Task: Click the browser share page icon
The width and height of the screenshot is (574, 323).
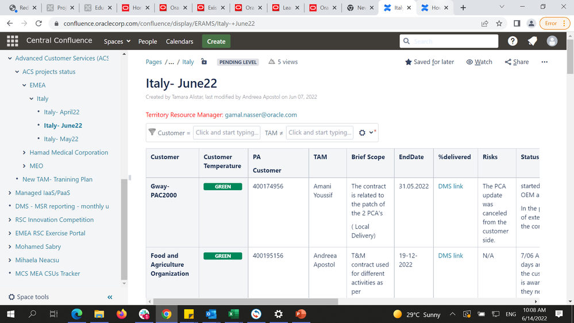Action: (485, 24)
